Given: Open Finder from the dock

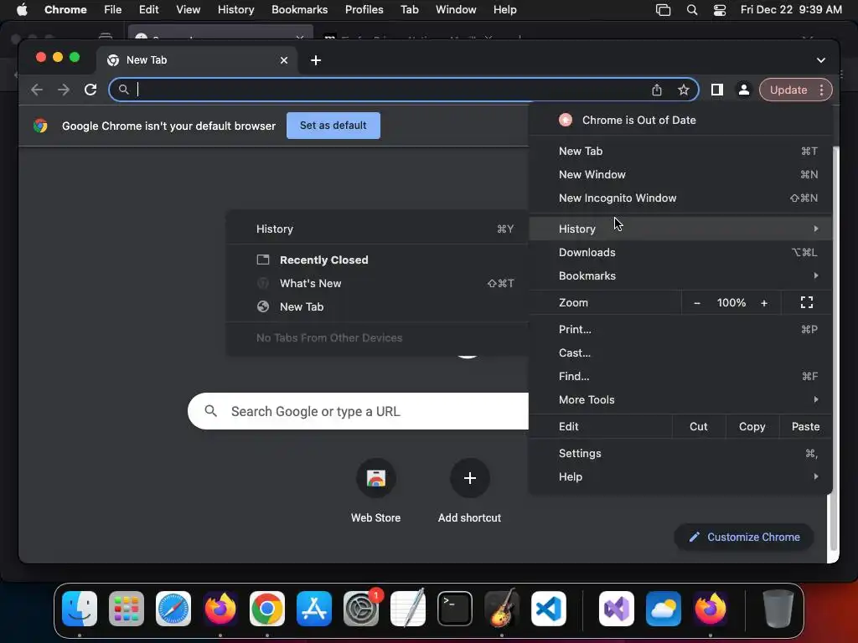Looking at the screenshot, I should pos(80,609).
